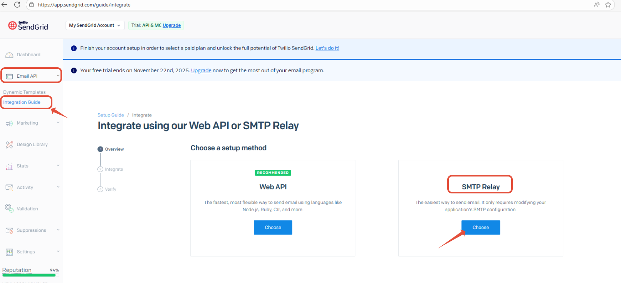Open the read aloud icon in address bar
Screen dimensions: 621x283
(x=597, y=5)
